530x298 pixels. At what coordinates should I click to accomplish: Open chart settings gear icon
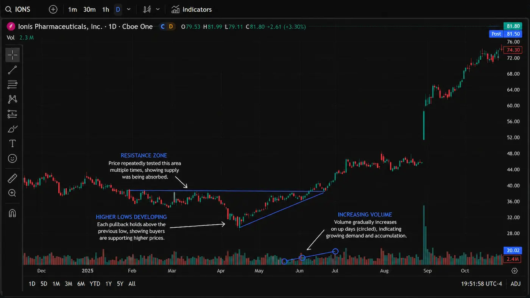coord(514,271)
